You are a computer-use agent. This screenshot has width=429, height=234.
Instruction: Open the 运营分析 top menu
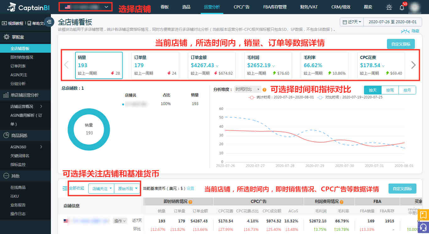(212, 7)
